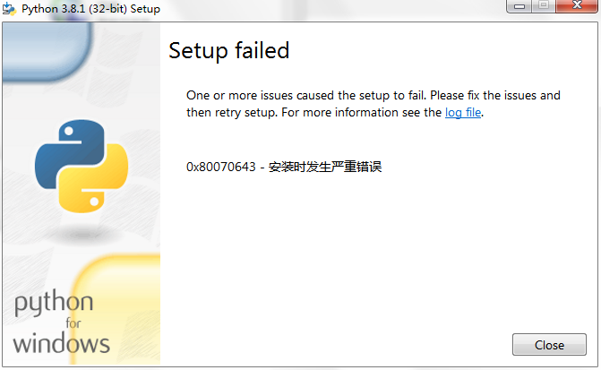Image resolution: width=601 pixels, height=370 pixels.
Task: Select the 0x80070643 error code text
Action: click(x=219, y=167)
